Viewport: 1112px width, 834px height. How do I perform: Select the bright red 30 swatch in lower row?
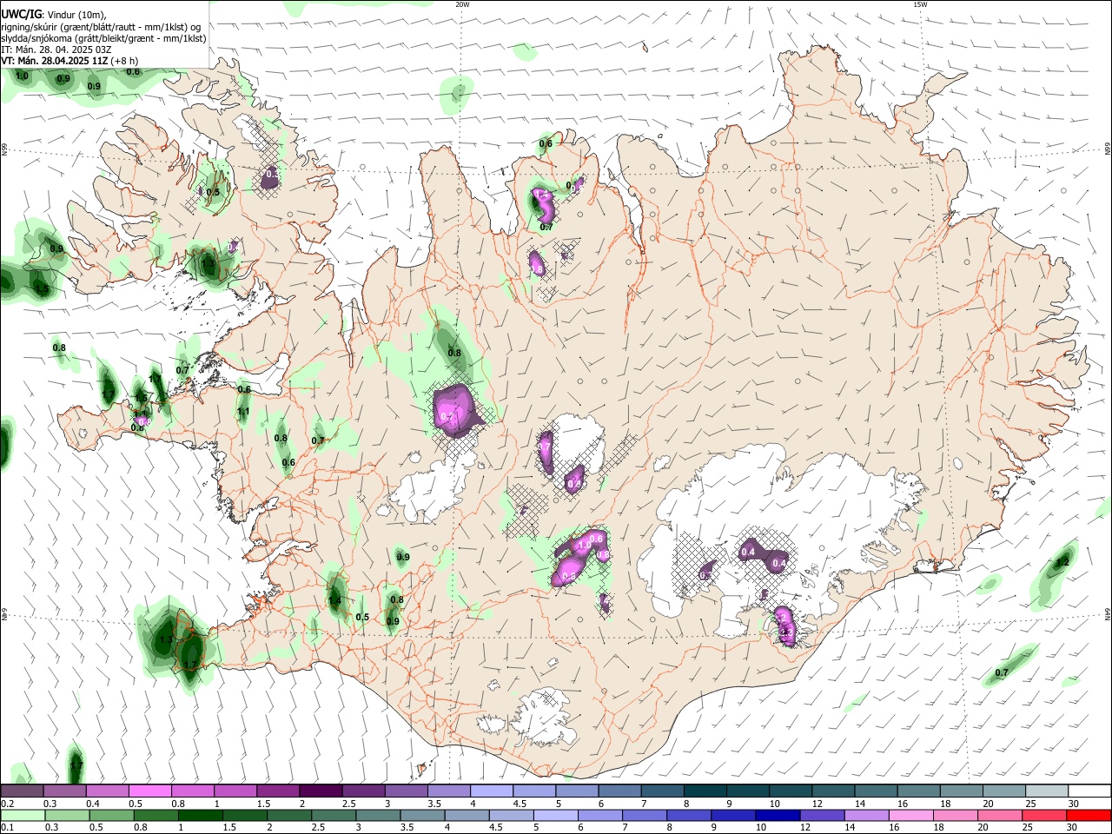point(1089,815)
